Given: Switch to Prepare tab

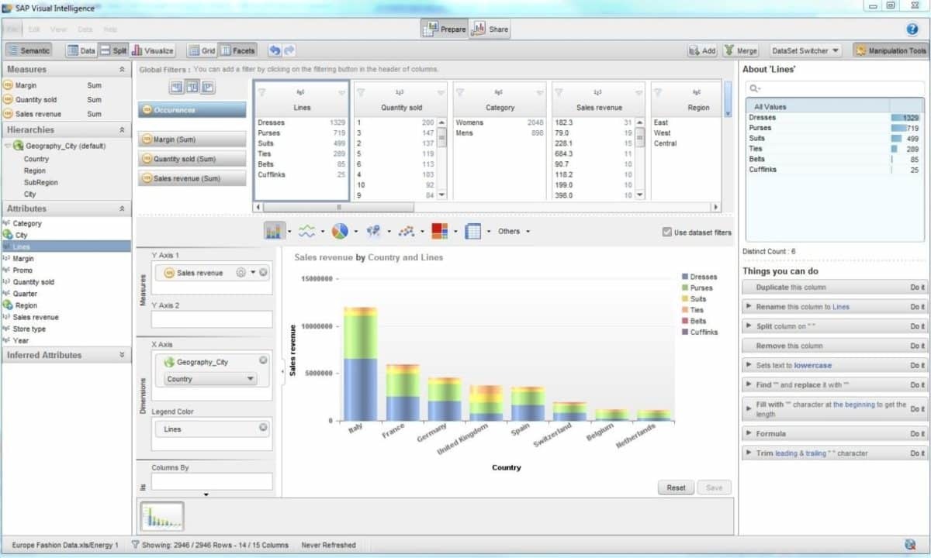Looking at the screenshot, I should [445, 29].
